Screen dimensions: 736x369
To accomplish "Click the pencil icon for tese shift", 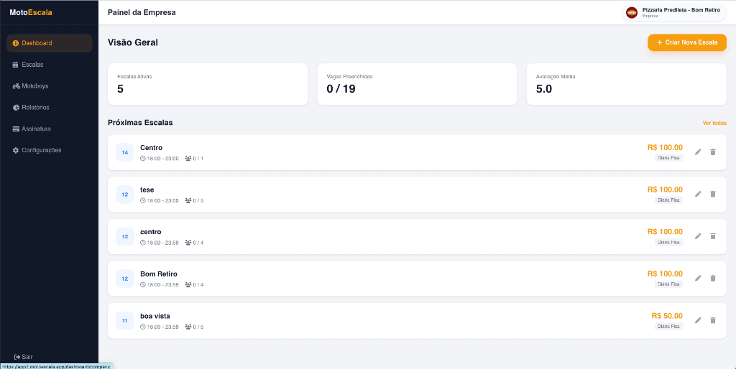I will coord(698,194).
